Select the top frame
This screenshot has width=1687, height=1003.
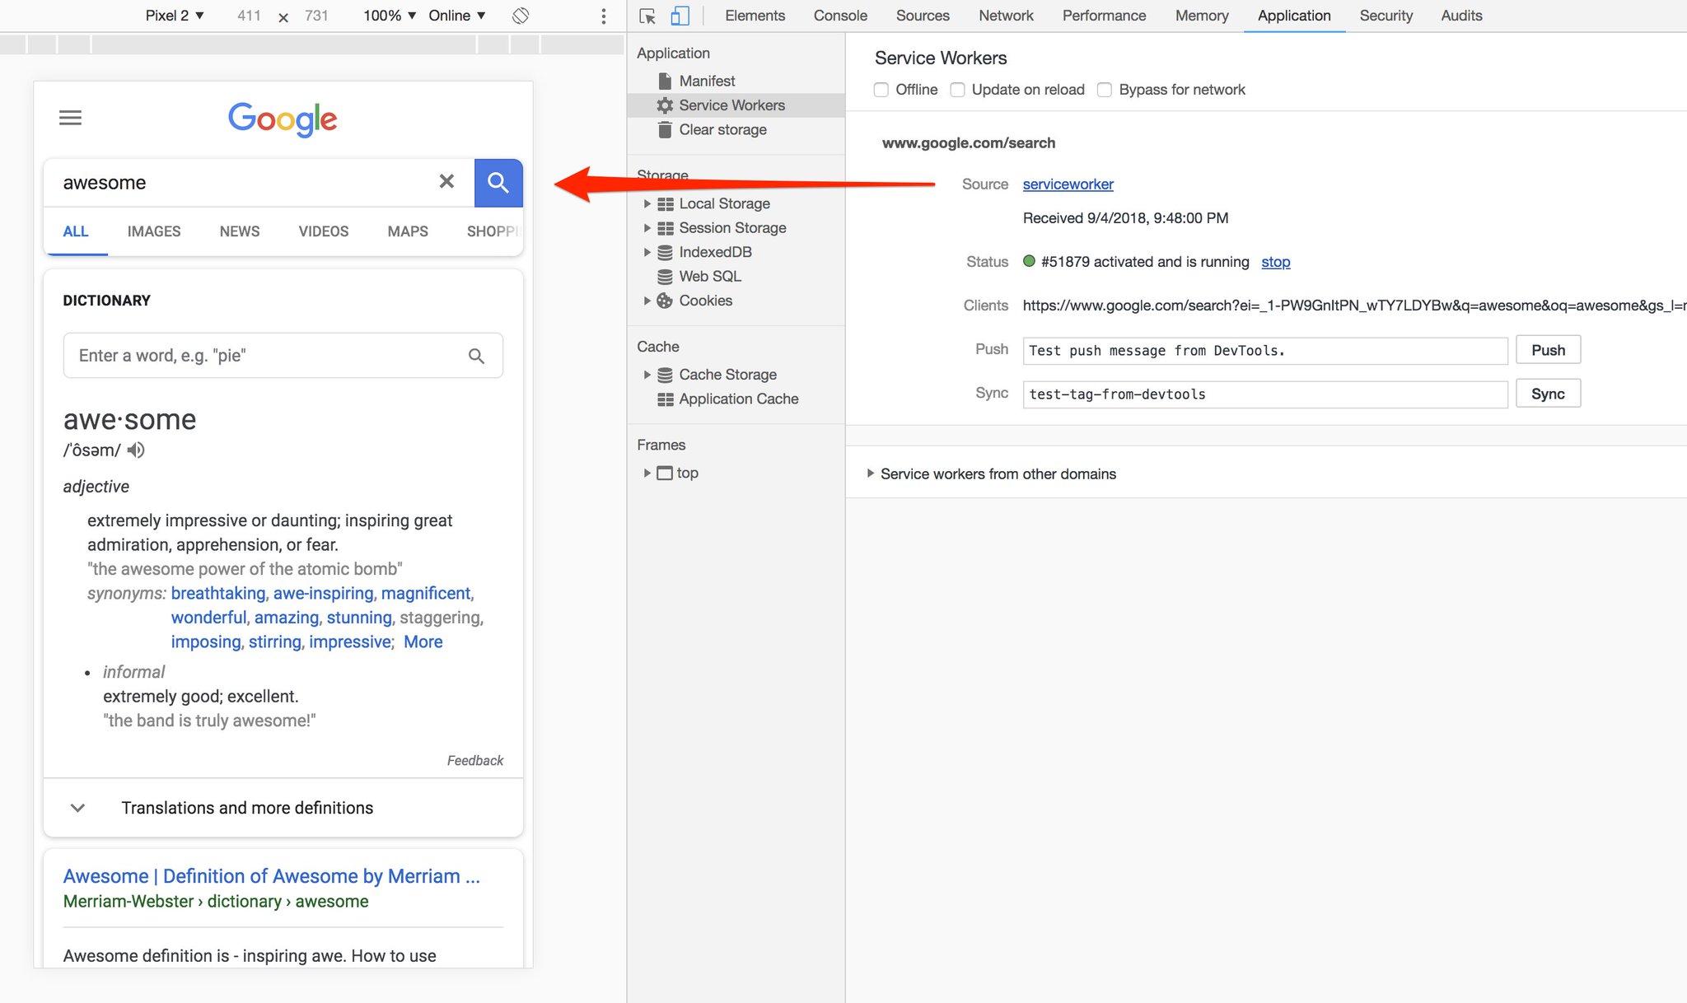[687, 473]
